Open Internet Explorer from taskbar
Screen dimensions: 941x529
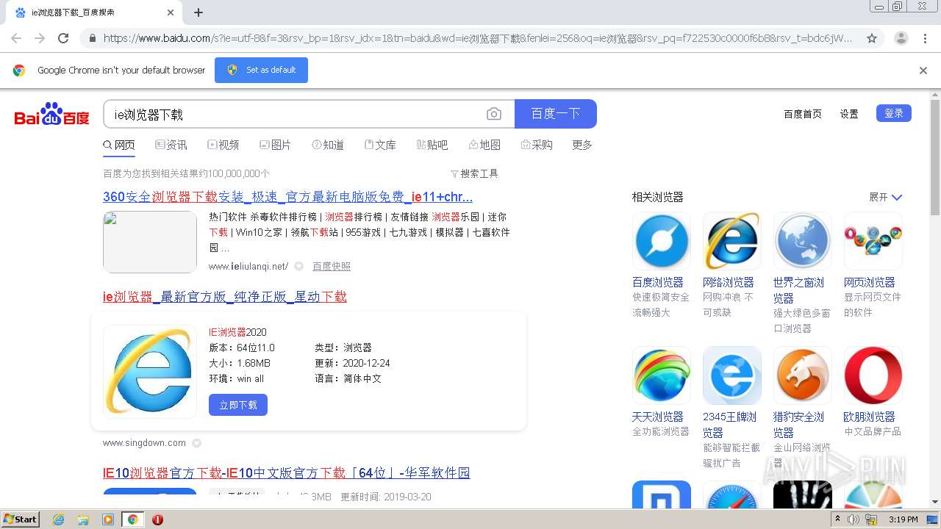(x=59, y=519)
